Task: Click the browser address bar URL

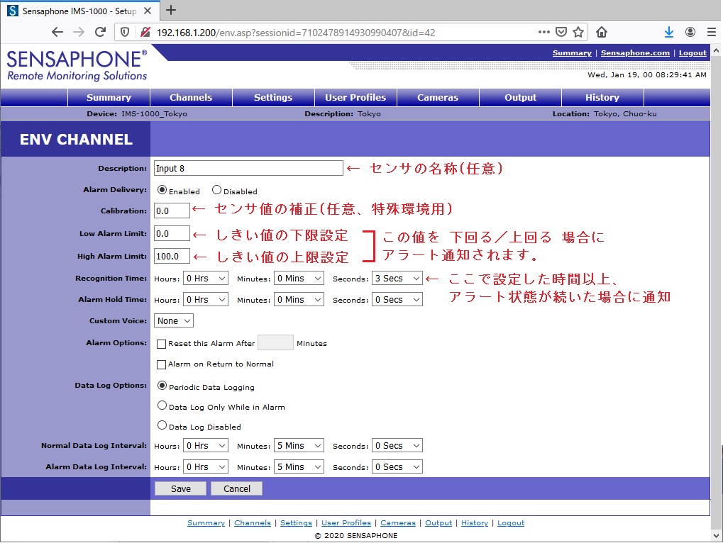Action: tap(296, 32)
